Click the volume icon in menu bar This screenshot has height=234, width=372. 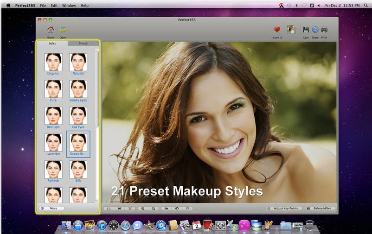tap(319, 6)
